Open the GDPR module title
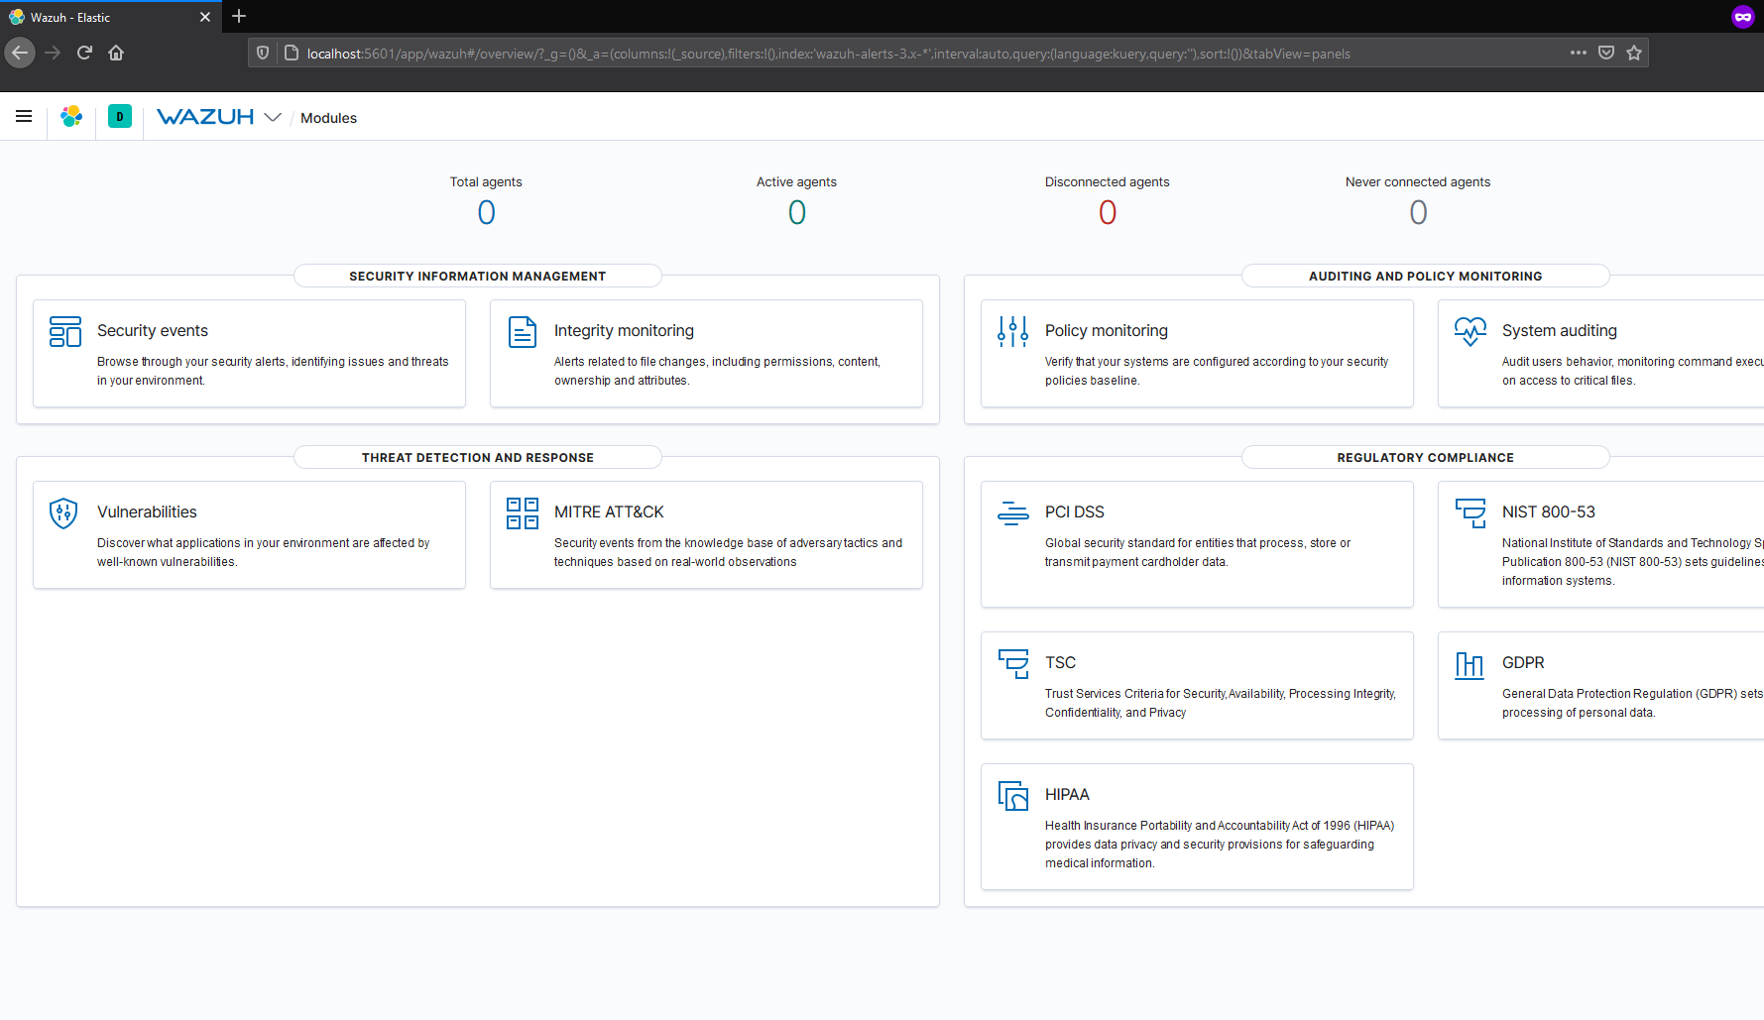Image resolution: width=1764 pixels, height=1020 pixels. [1523, 663]
